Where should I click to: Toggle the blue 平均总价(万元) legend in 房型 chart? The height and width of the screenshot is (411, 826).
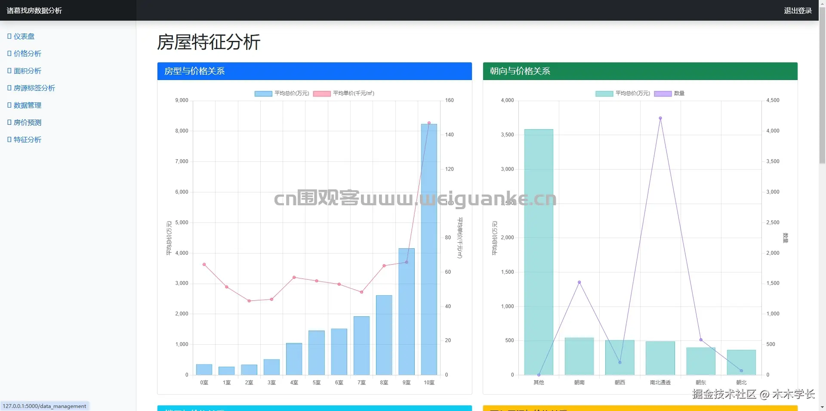pyautogui.click(x=282, y=93)
